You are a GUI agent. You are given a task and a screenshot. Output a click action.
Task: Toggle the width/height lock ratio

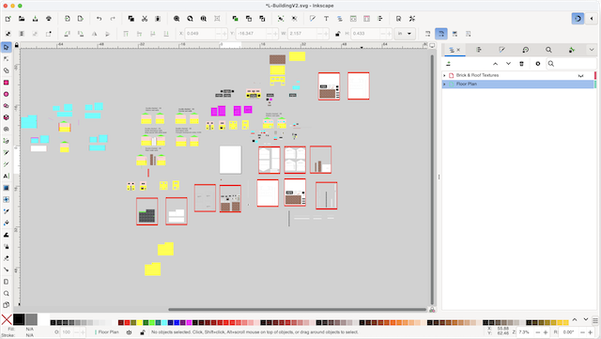(337, 34)
